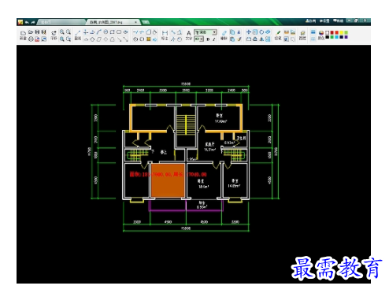Open the 图层 layers panel
Image resolution: width=389 pixels, height=293 pixels.
pos(302,35)
